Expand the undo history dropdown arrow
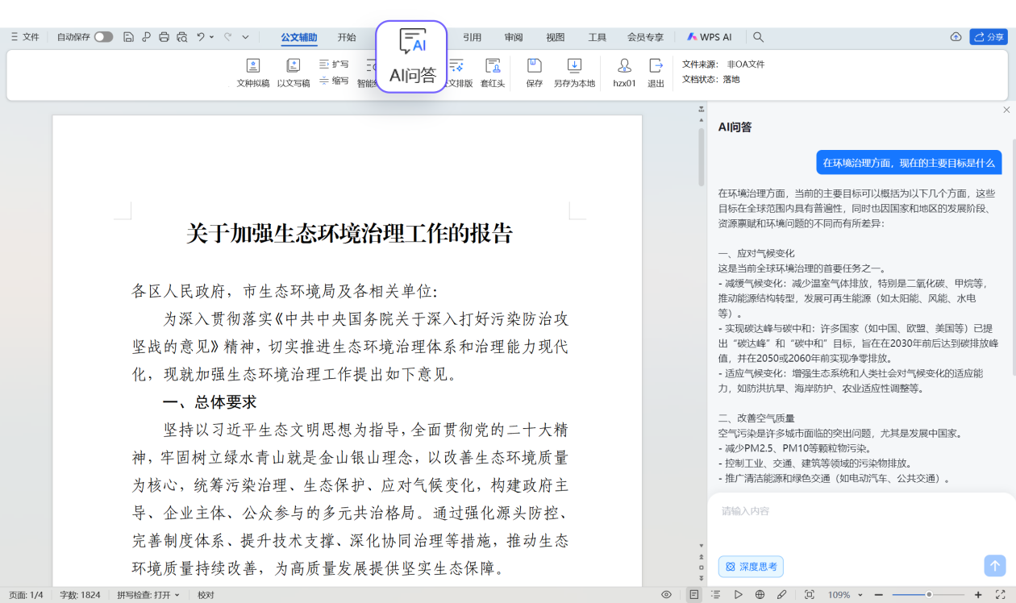Screen dimensions: 1016x603 pyautogui.click(x=212, y=37)
